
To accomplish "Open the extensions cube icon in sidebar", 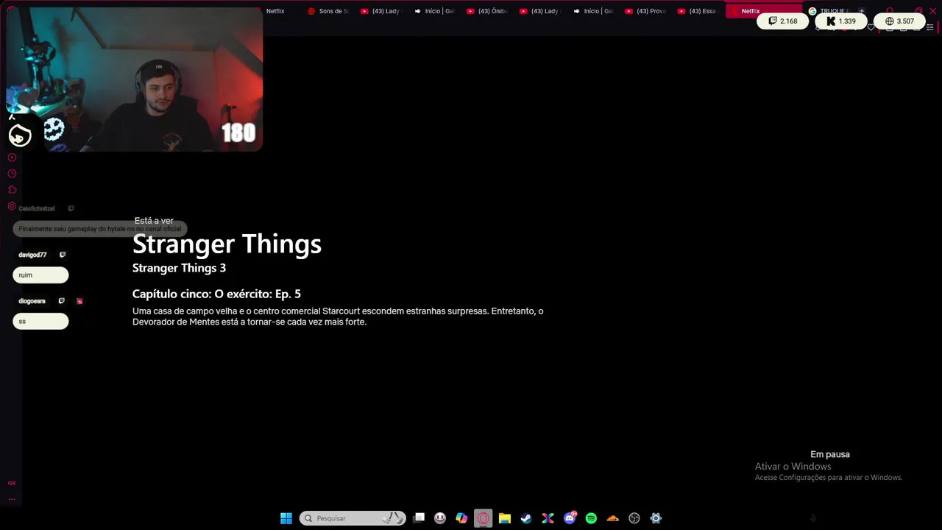I will [12, 190].
